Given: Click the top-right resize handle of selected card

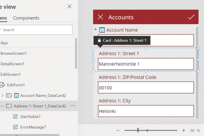Looking at the screenshot, I should pos(198,48).
